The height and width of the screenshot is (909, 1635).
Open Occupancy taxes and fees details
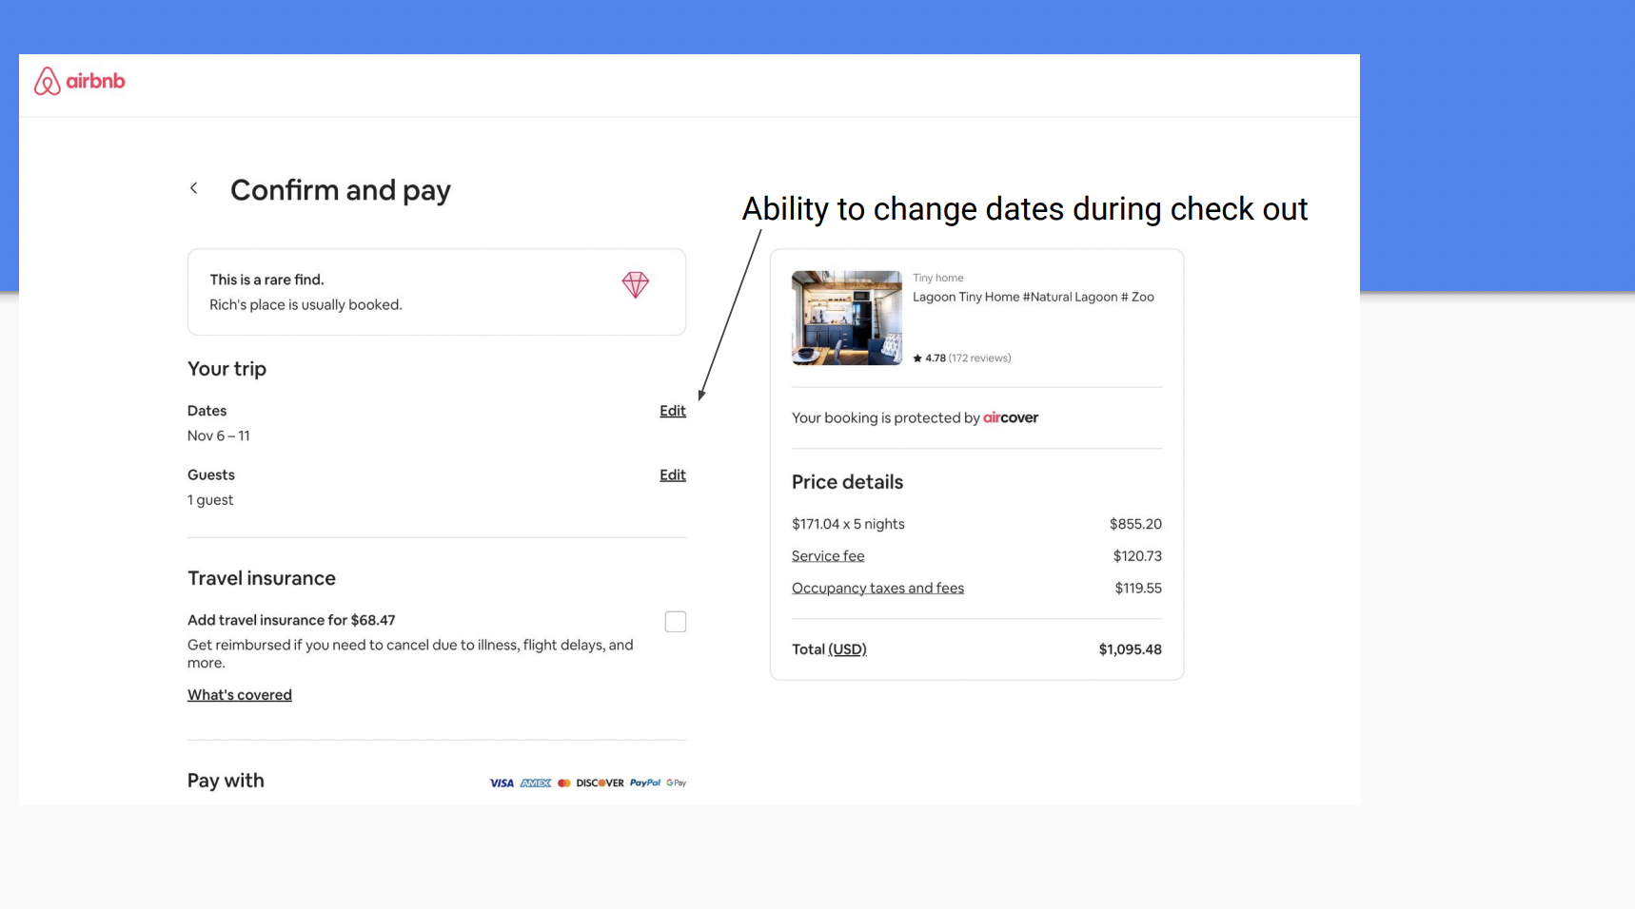coord(877,589)
